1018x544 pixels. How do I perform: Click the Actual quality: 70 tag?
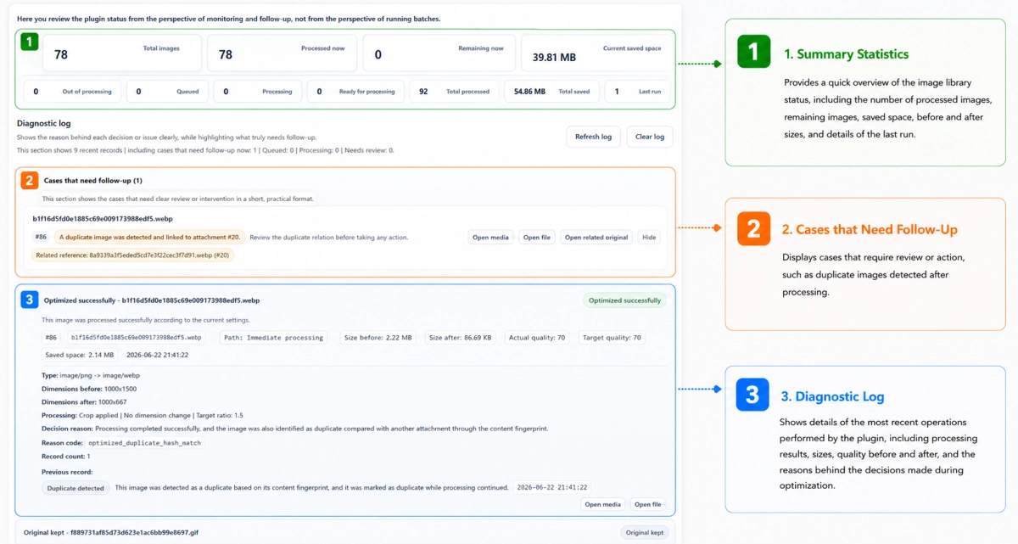coord(537,338)
